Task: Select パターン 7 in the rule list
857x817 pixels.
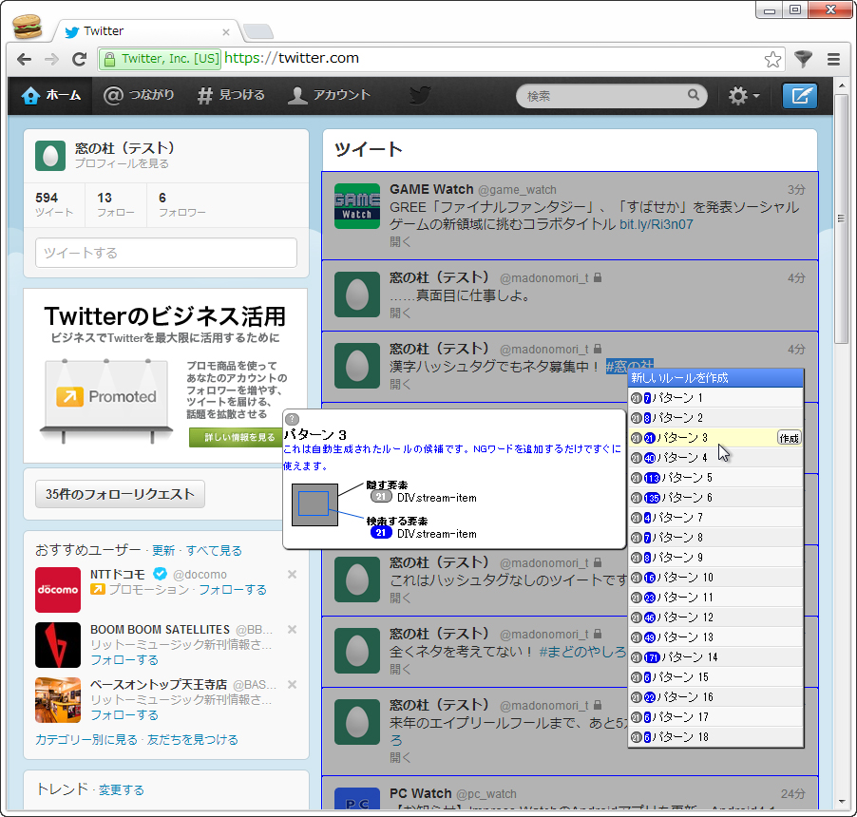Action: pyautogui.click(x=715, y=518)
